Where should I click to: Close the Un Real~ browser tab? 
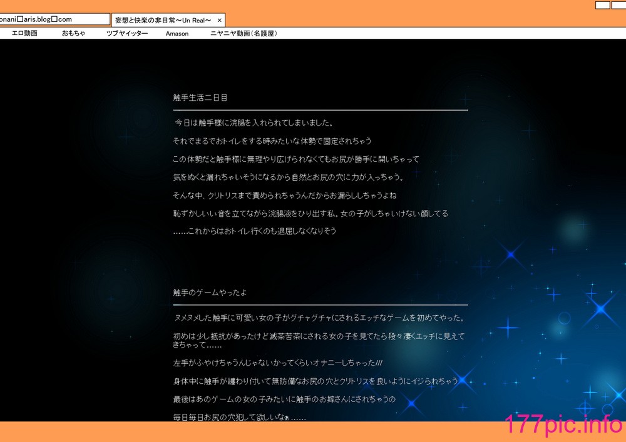219,21
